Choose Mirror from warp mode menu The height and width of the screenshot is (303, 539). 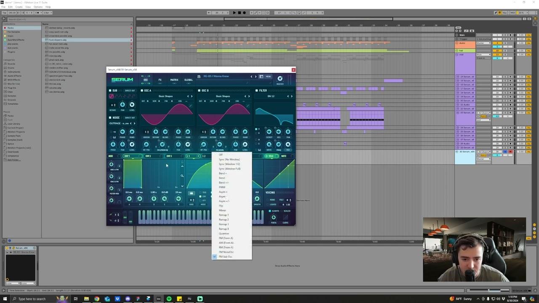pyautogui.click(x=222, y=210)
